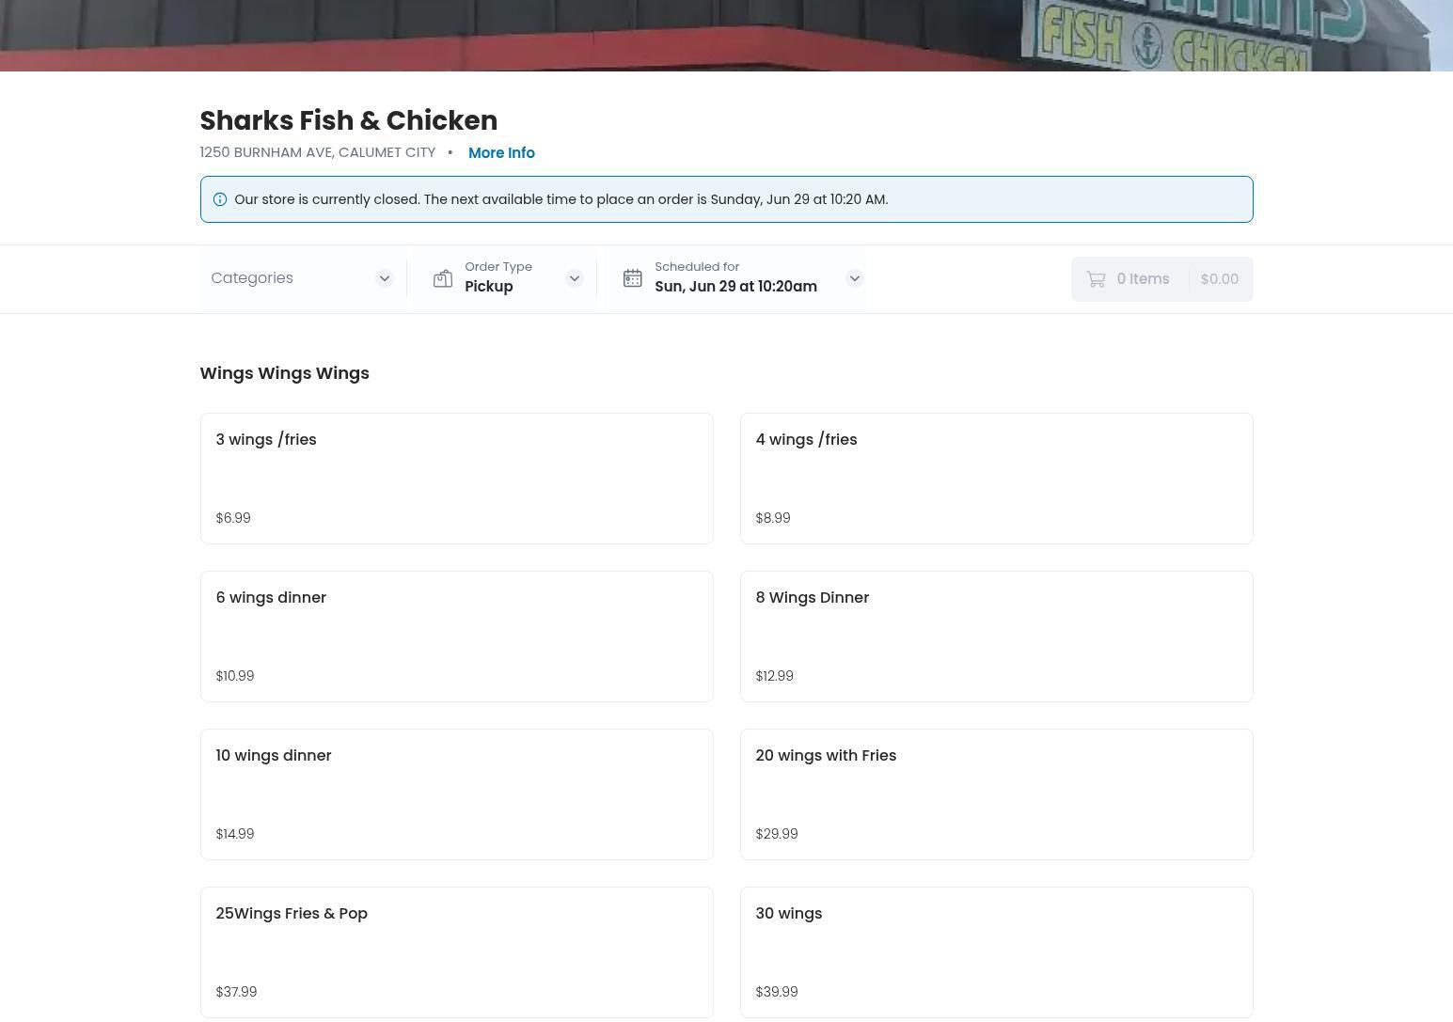This screenshot has width=1453, height=1022.
Task: Click the $39.99 price
Action: click(x=777, y=992)
